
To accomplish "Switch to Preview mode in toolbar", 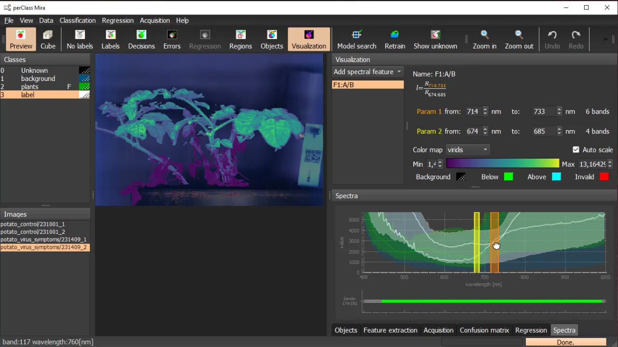I will coord(21,40).
